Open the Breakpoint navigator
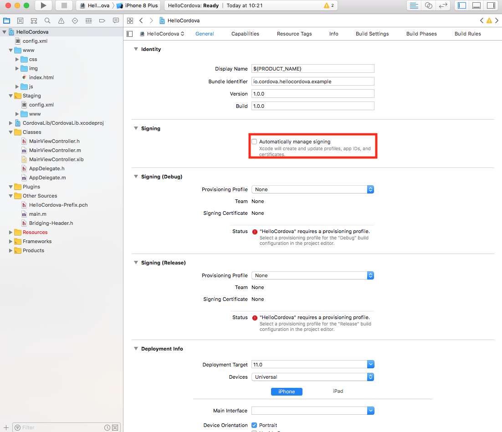The height and width of the screenshot is (432, 502). [x=102, y=21]
